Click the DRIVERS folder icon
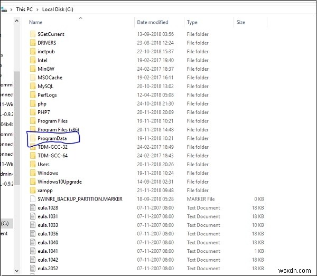The width and height of the screenshot is (317, 276). (33, 43)
